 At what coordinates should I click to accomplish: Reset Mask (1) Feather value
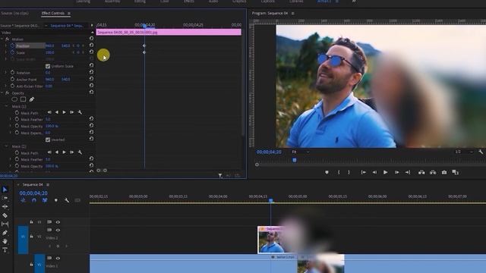(x=91, y=119)
